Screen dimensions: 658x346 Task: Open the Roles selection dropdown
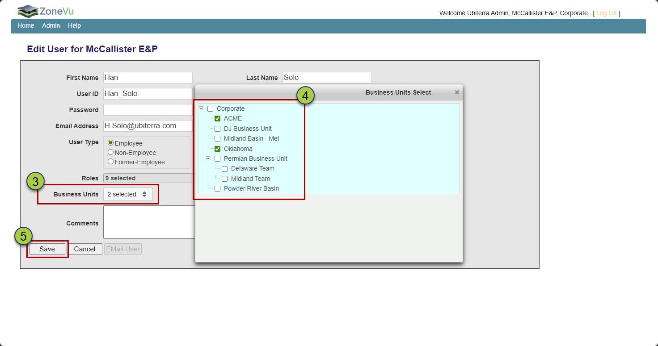(149, 178)
